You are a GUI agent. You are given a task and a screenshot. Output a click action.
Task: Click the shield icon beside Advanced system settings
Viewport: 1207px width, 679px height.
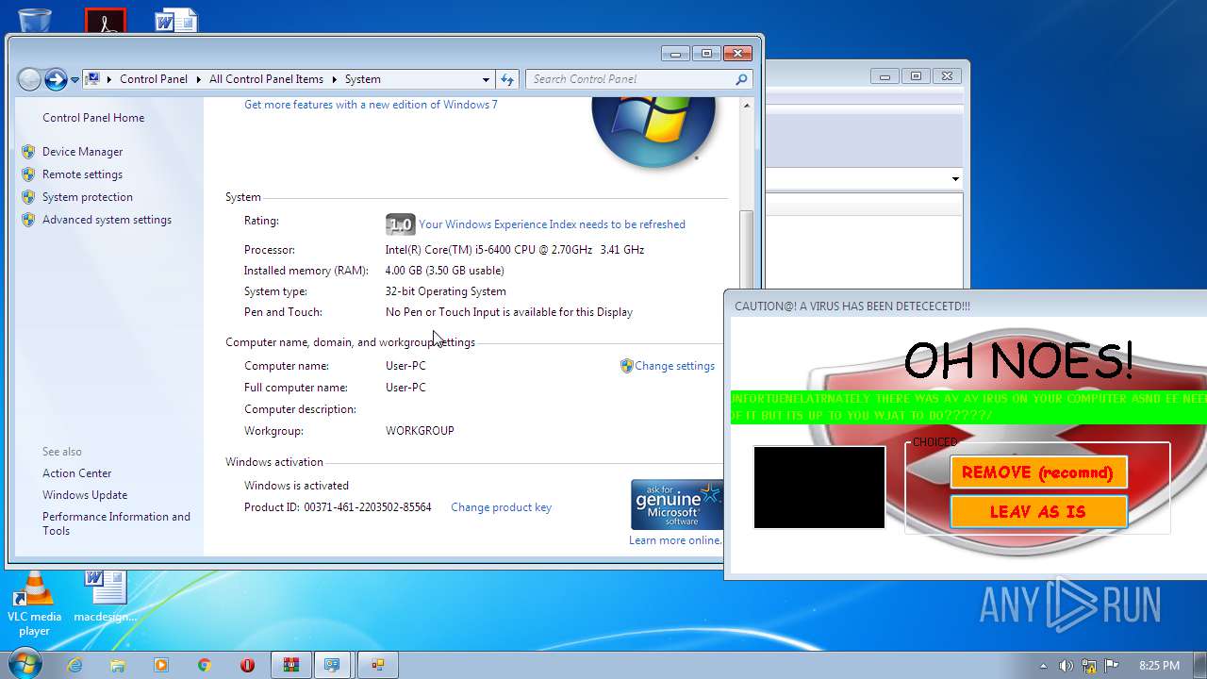pos(28,220)
